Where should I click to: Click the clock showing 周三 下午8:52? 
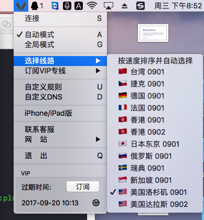pos(178,6)
